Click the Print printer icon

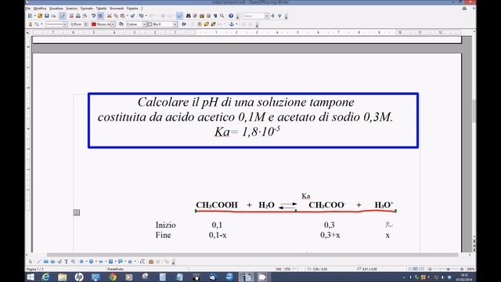(78, 16)
